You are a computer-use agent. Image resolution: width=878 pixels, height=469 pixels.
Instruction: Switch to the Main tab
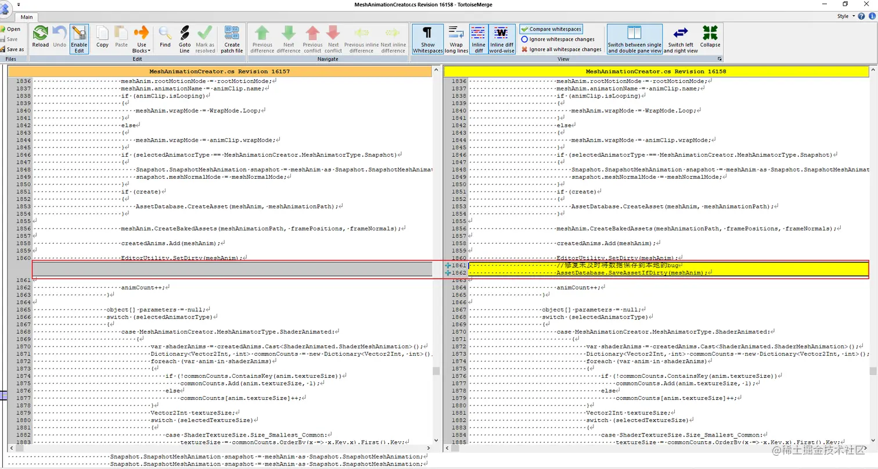26,17
